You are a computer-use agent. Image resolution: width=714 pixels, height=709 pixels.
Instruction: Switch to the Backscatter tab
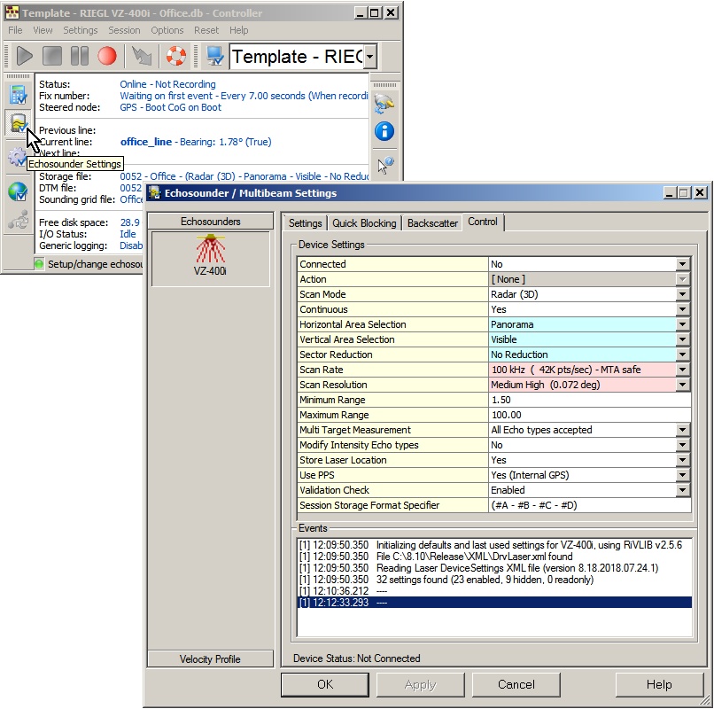pyautogui.click(x=433, y=223)
